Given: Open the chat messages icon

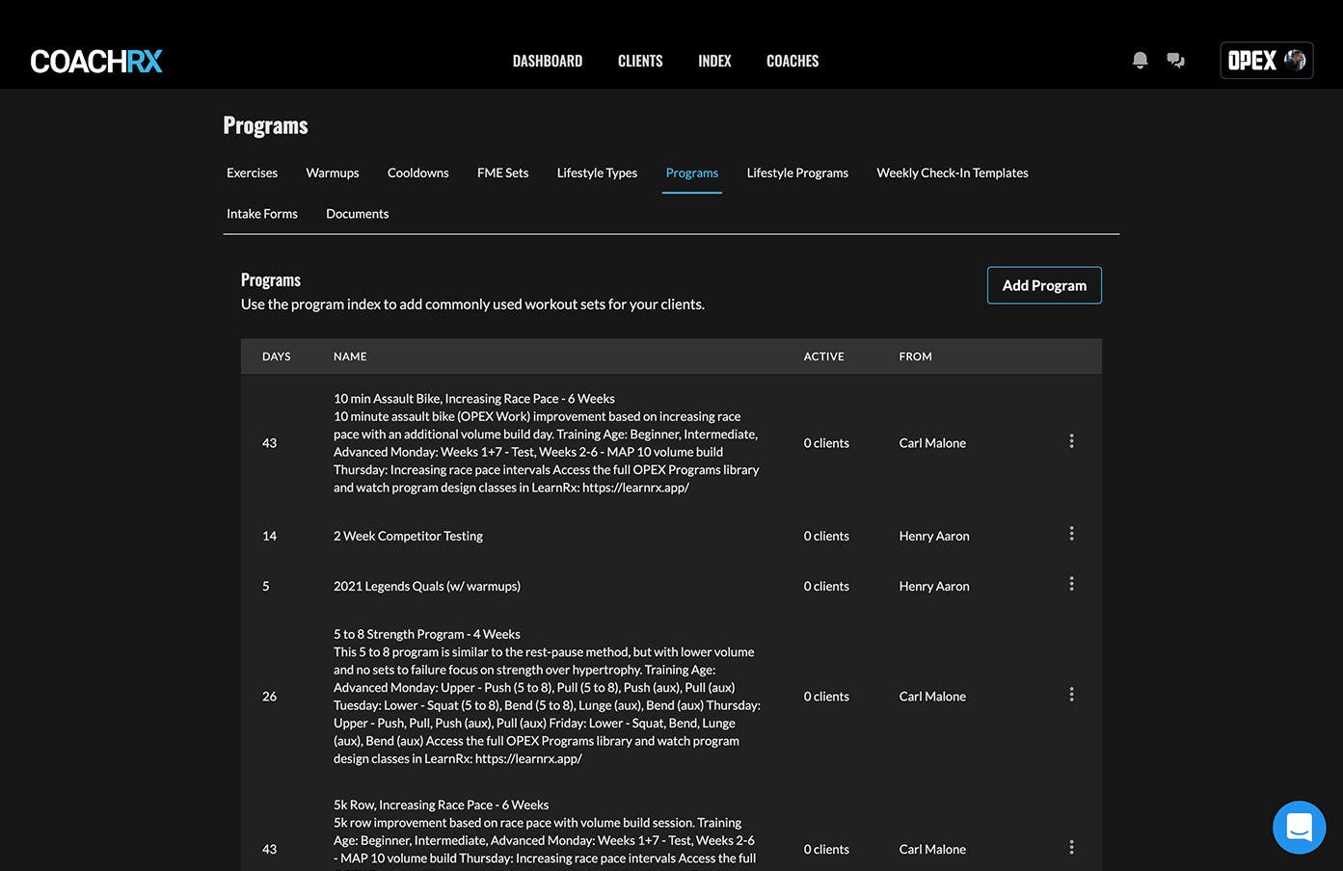Looking at the screenshot, I should click(1175, 61).
